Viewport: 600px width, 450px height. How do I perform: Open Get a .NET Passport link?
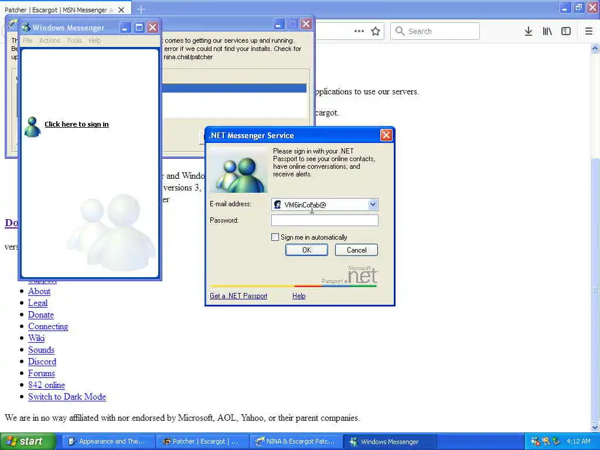(x=238, y=296)
